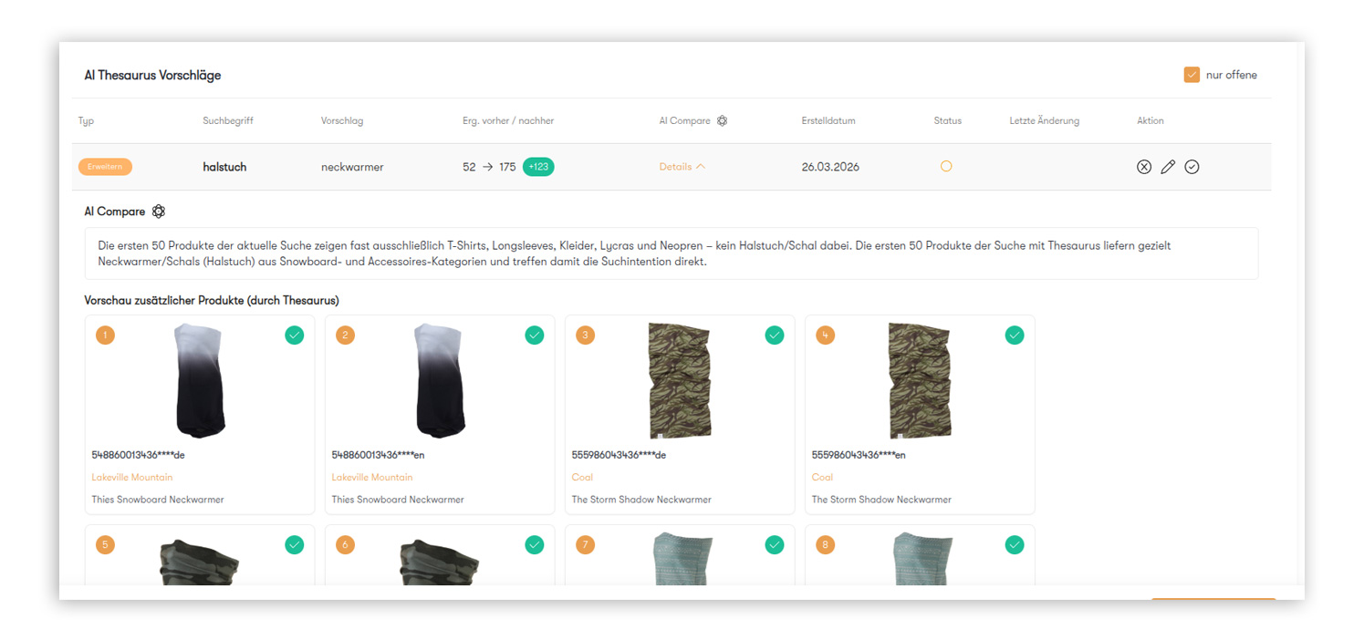This screenshot has width=1364, height=640.
Task: Click the number 1 badge on first product
Action: (x=105, y=335)
